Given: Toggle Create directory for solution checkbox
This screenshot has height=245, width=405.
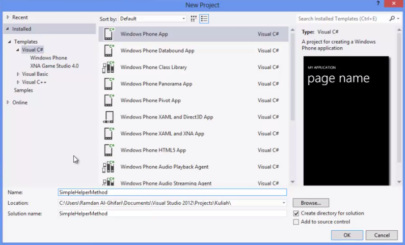Looking at the screenshot, I should tap(296, 213).
